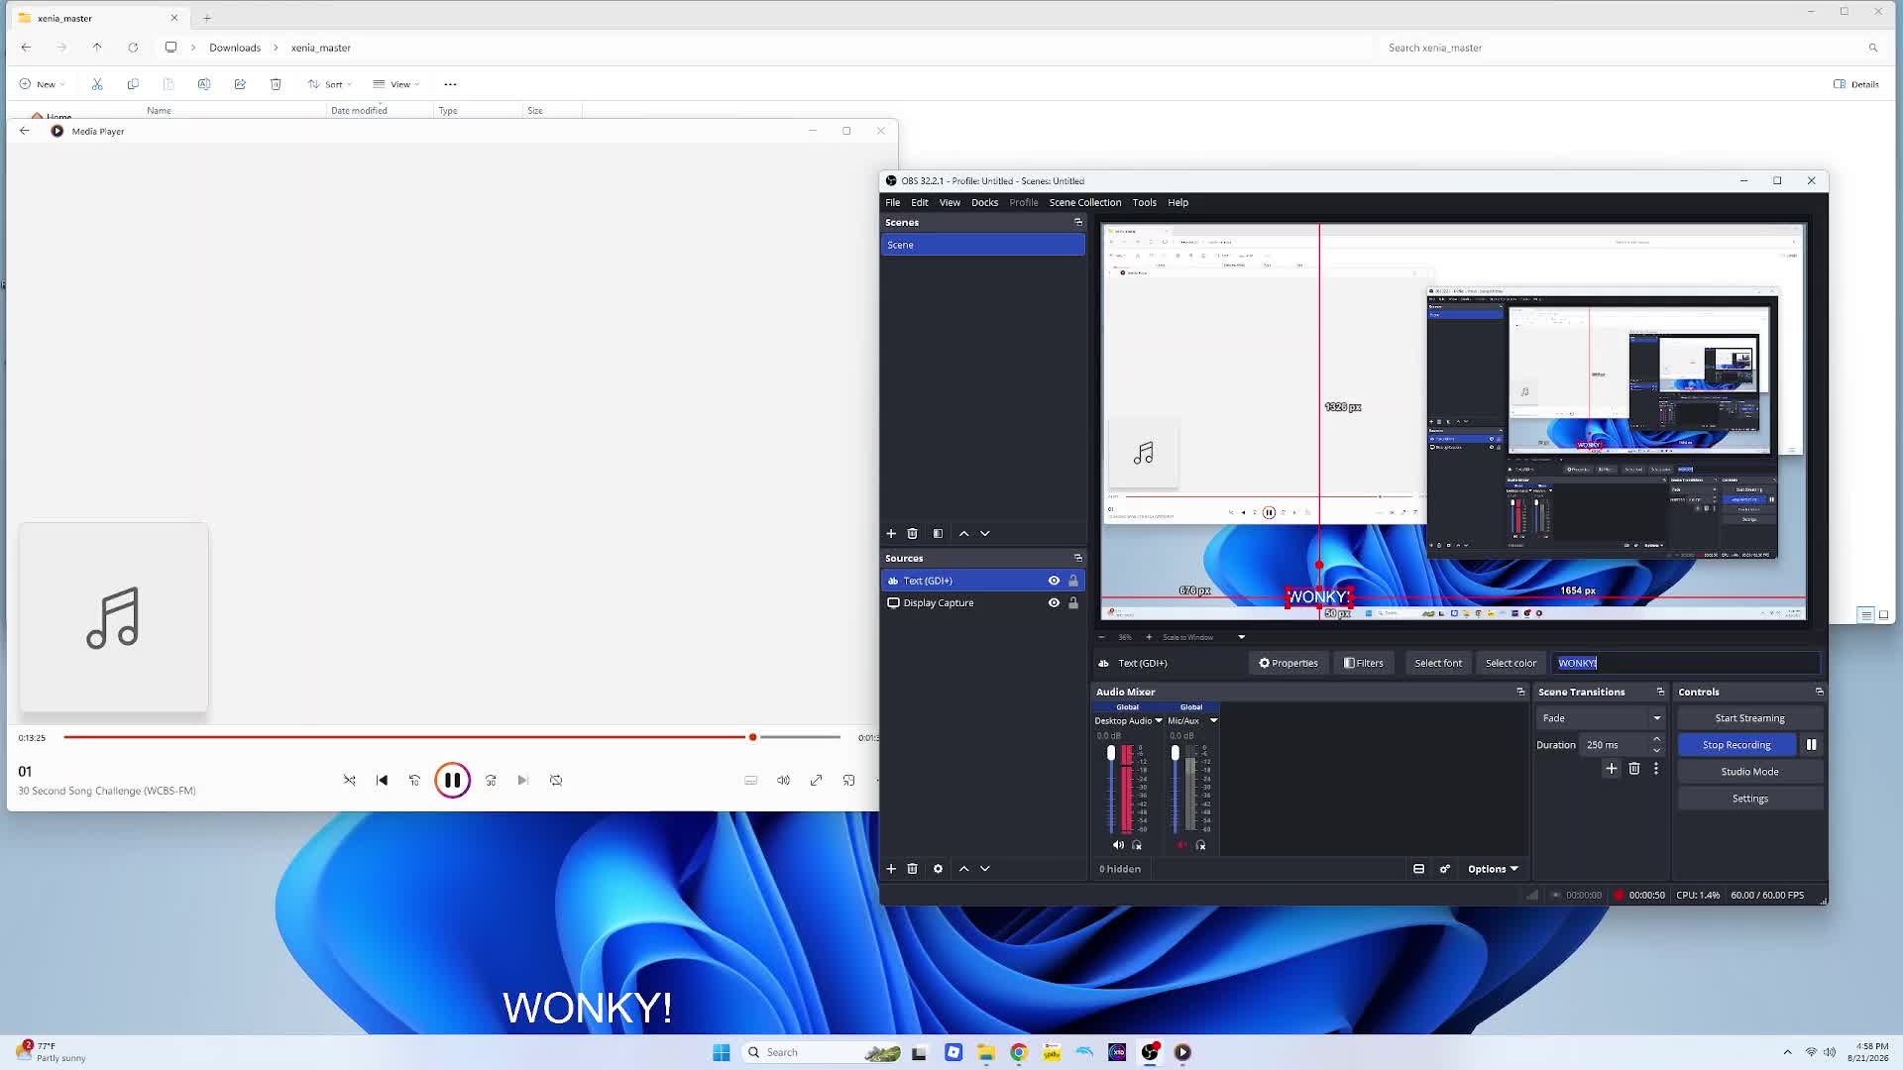Screen dimensions: 1903x1070
Task: Toggle shuffle in Media Player
Action: click(349, 781)
